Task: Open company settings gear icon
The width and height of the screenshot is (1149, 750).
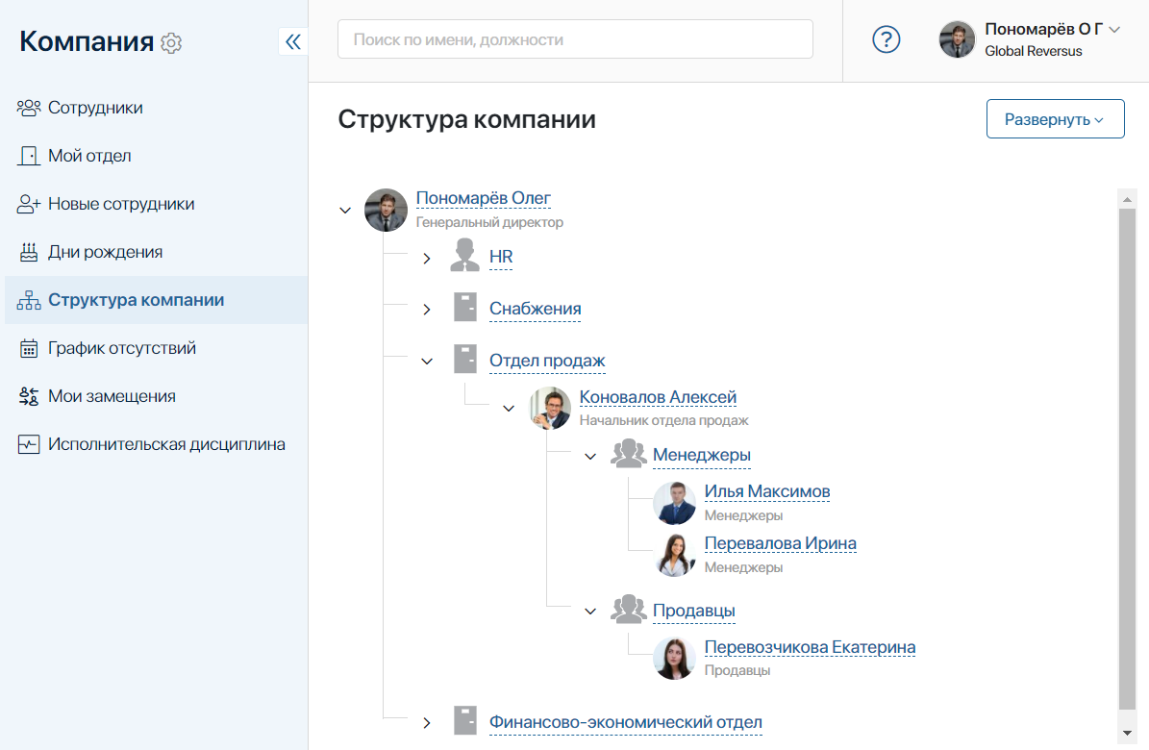Action: [171, 42]
